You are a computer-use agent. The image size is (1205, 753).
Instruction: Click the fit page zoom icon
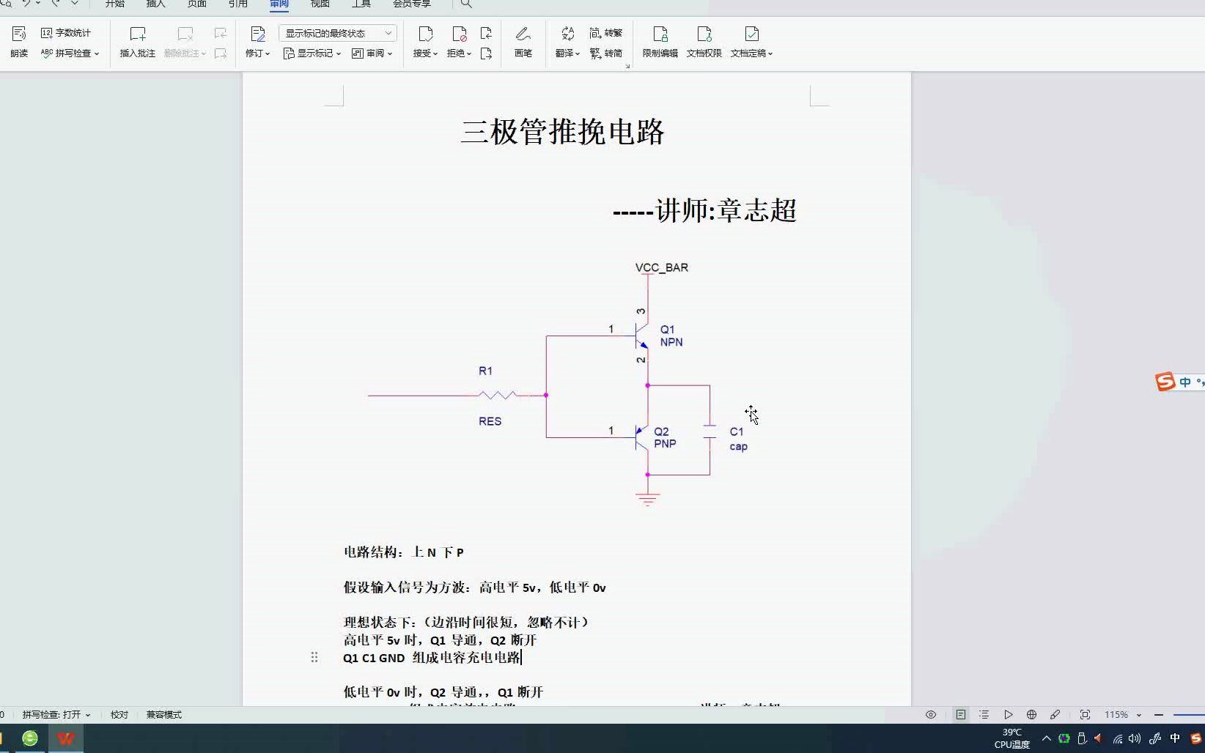click(x=1085, y=715)
